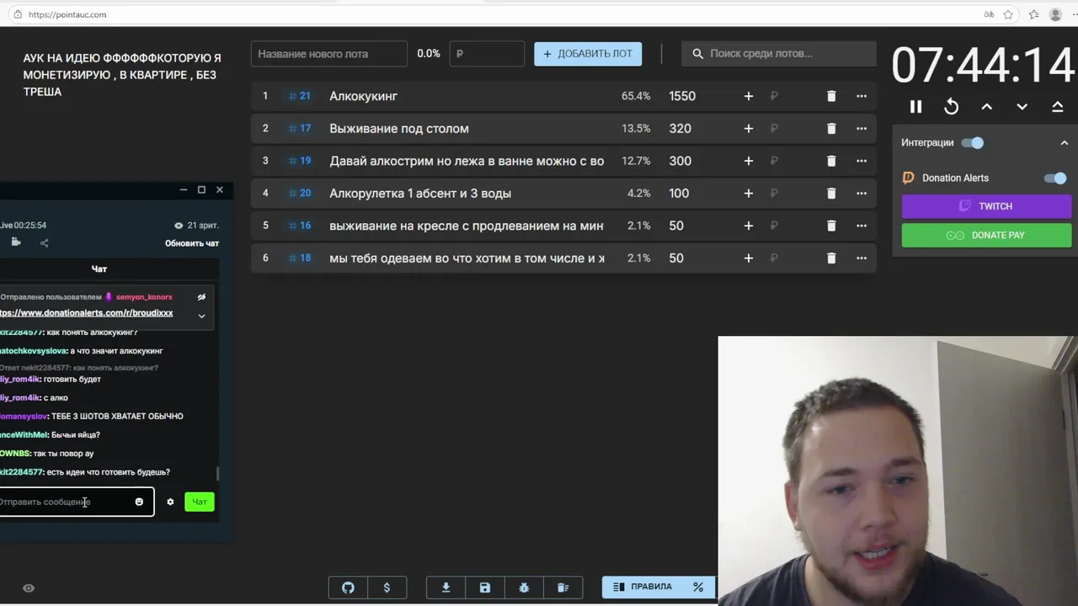Open more options for Выживание под столом
1078x606 pixels.
point(862,129)
